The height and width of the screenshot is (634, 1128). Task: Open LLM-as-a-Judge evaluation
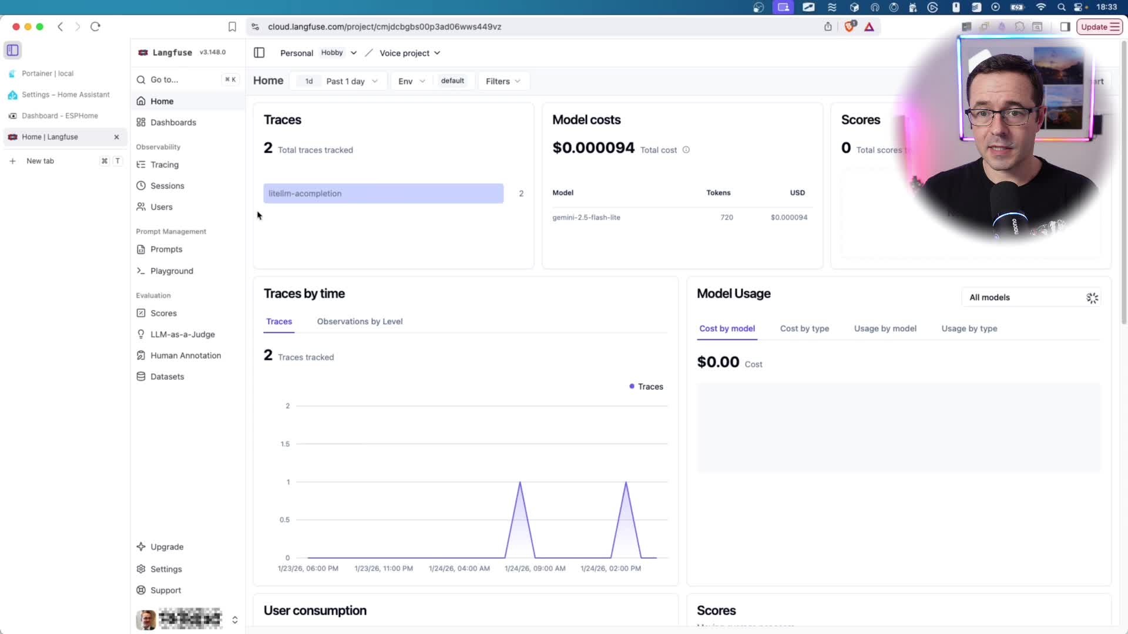click(182, 335)
